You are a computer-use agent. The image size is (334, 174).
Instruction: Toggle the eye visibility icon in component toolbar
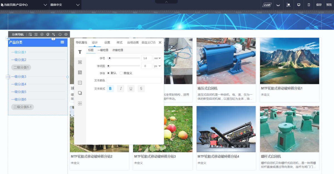click(66, 34)
